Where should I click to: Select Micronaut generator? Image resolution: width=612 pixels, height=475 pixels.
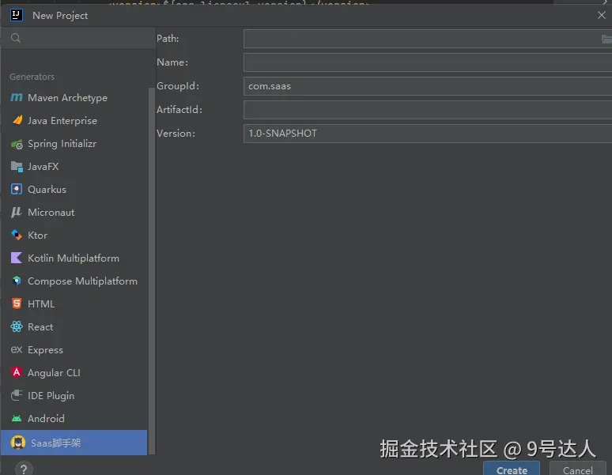tap(74, 212)
